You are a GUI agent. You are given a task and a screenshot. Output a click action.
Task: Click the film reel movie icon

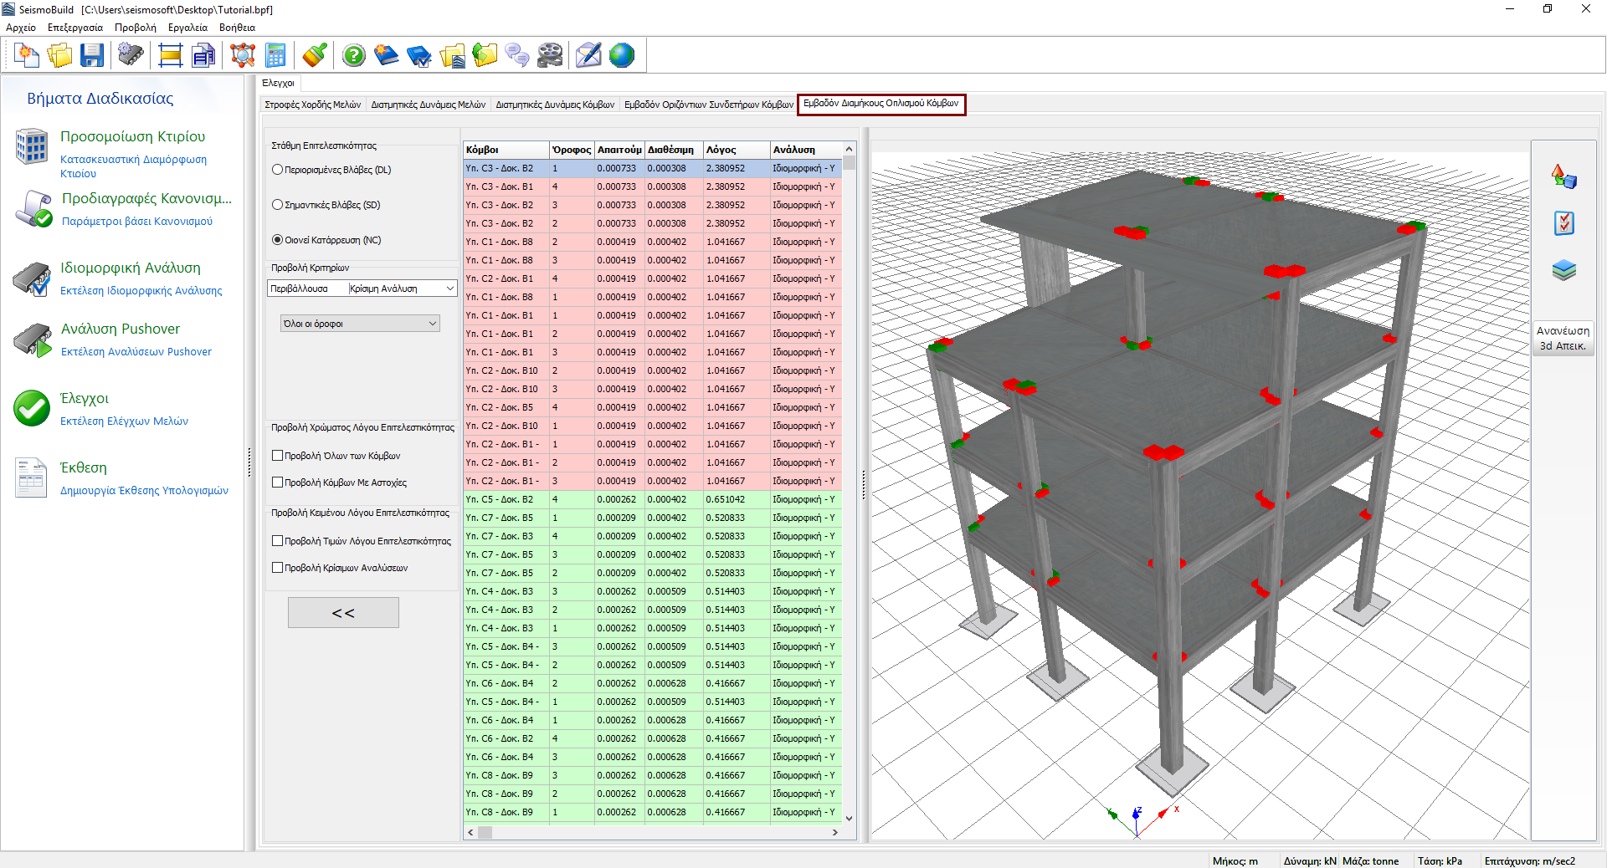[550, 56]
